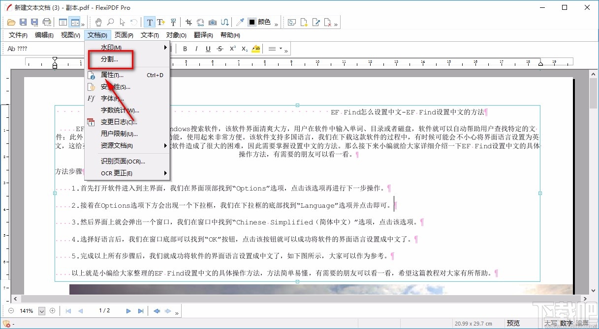599x329 pixels.
Task: Toggle underline formatting
Action: (208, 49)
